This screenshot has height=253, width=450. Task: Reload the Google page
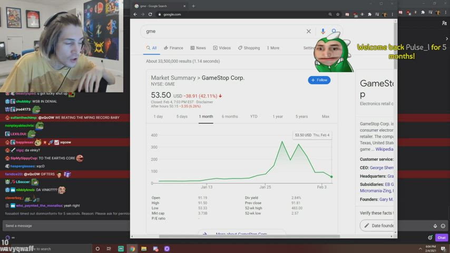pyautogui.click(x=150, y=14)
